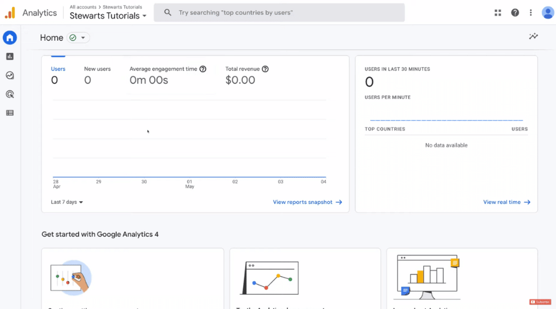556x309 pixels.
Task: Open the Configure sidebar icon
Action: click(x=10, y=113)
